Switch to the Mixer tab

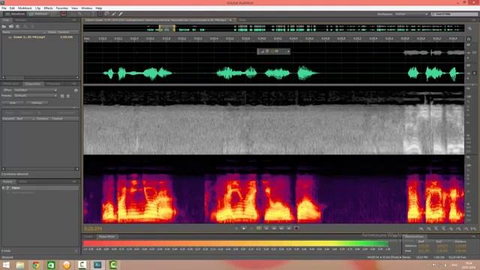point(243,20)
